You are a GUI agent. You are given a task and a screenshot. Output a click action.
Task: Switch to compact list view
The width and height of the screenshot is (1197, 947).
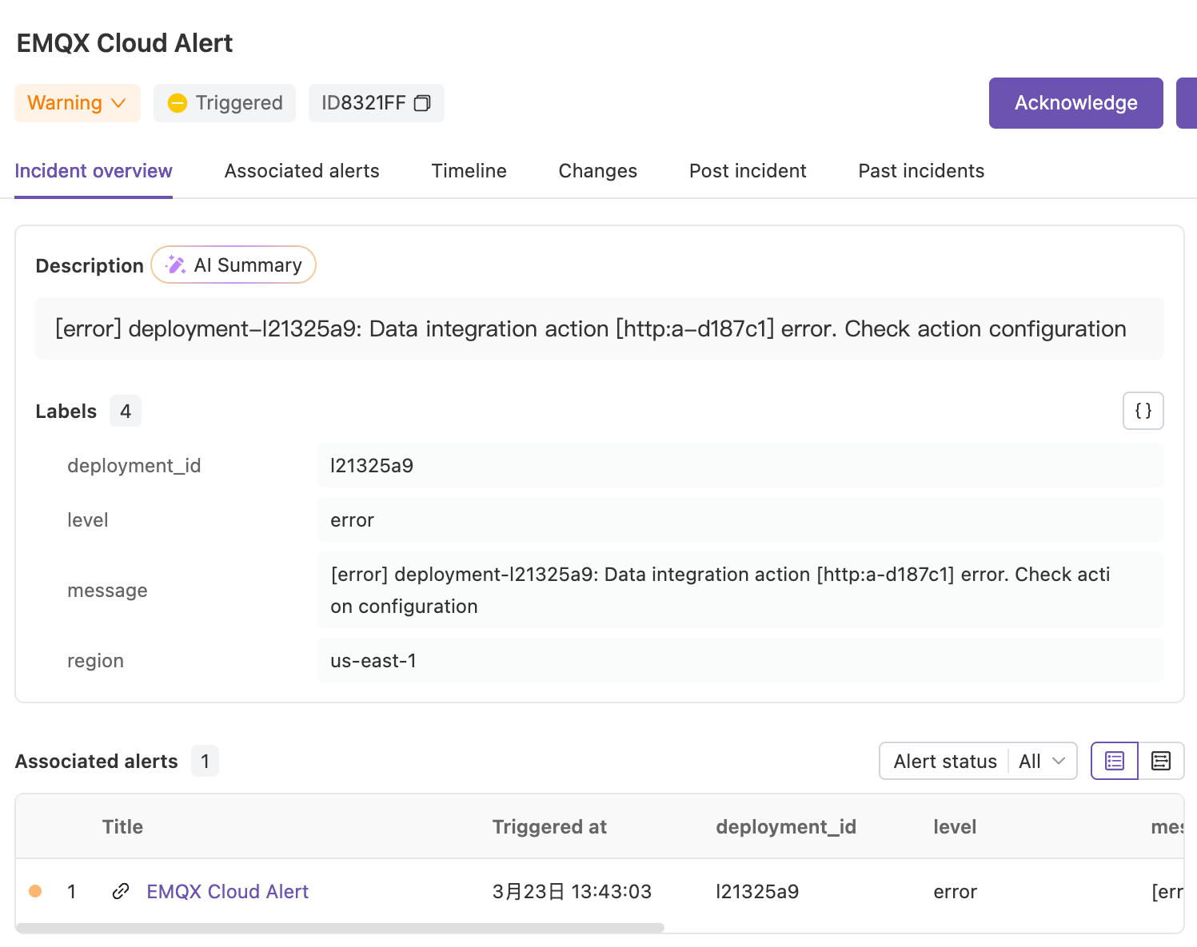(1114, 761)
